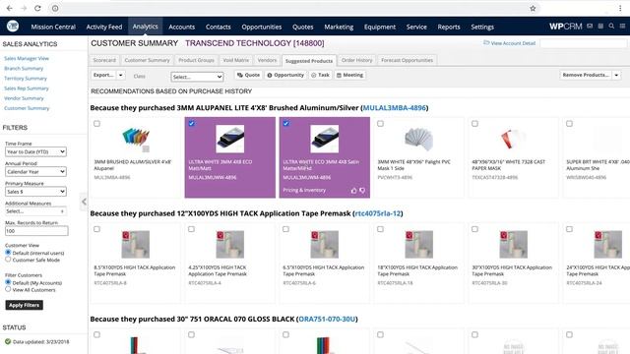Click the WPCRM round logo icon
The width and height of the screenshot is (630, 354).
pos(13,27)
